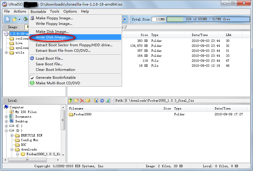
Task: Click the Up folder icon in local toolbar
Action: [x=70, y=101]
